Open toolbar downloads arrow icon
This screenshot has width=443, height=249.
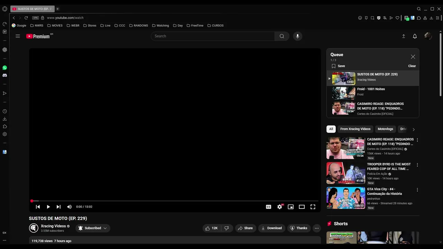pyautogui.click(x=431, y=18)
